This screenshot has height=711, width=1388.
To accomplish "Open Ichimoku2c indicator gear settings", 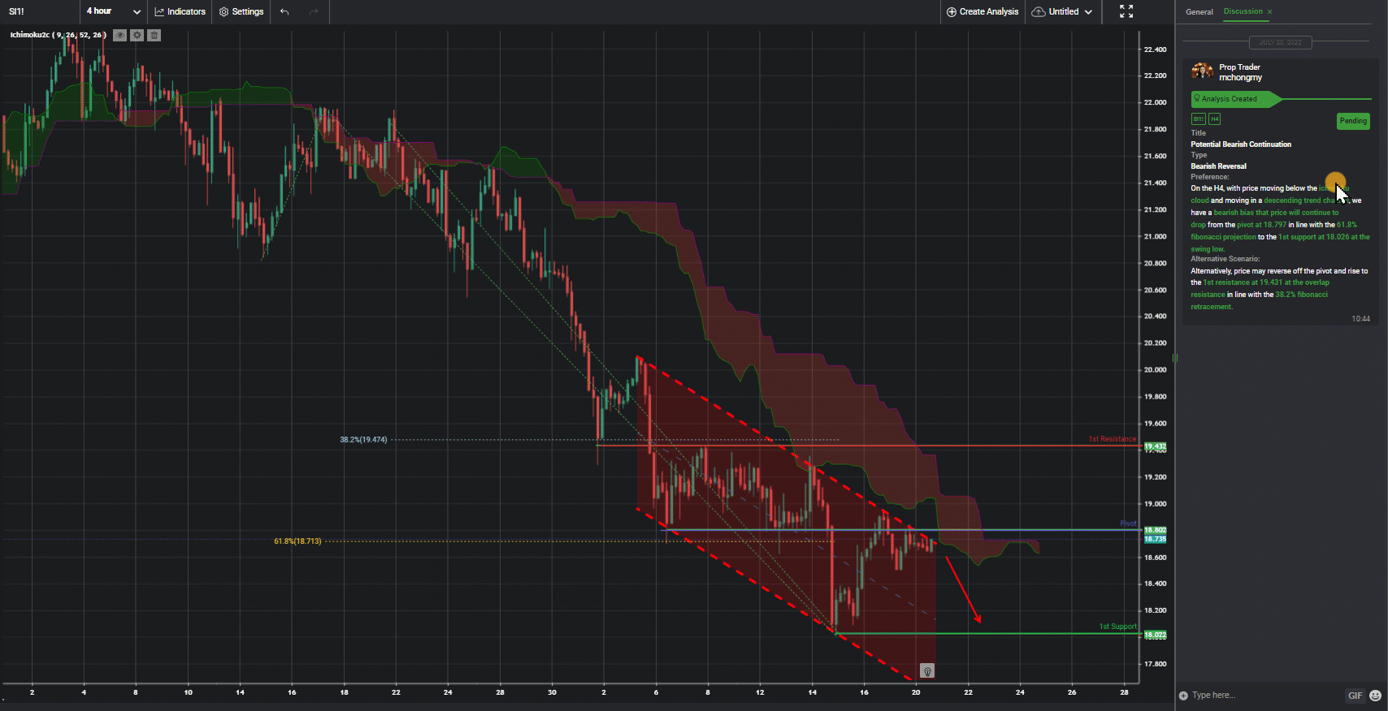I will (x=137, y=35).
